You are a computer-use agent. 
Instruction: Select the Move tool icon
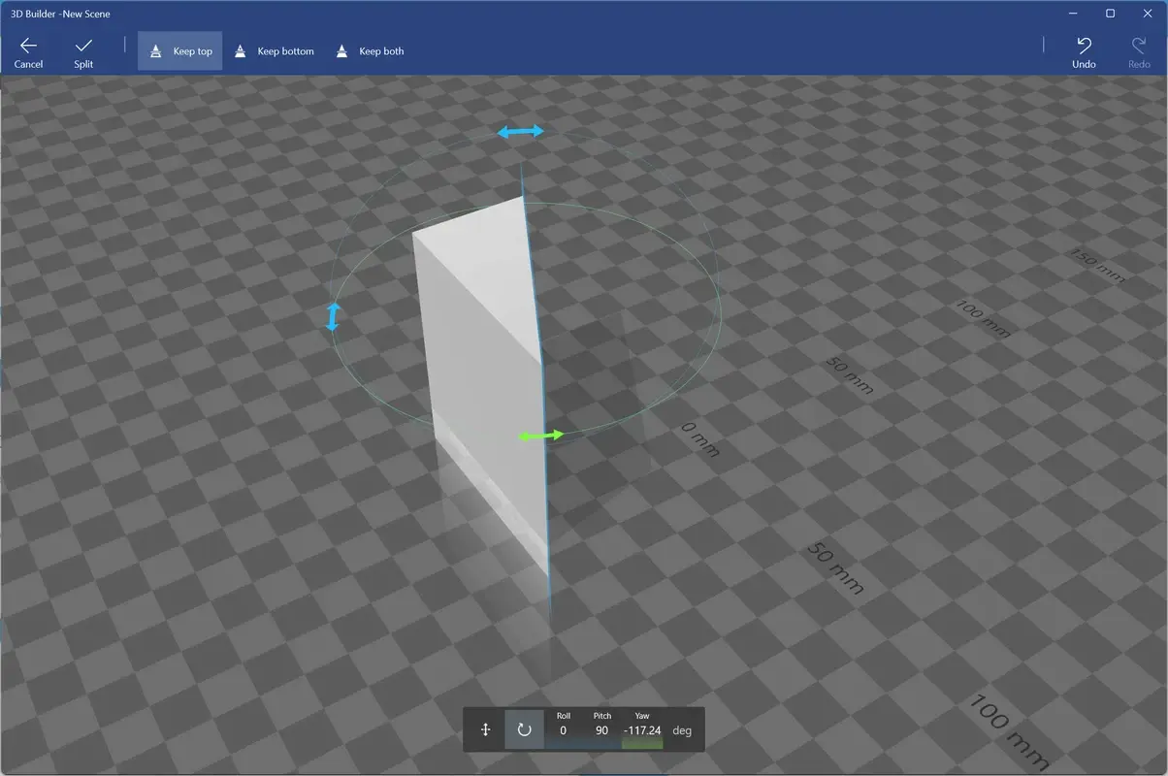coord(486,729)
